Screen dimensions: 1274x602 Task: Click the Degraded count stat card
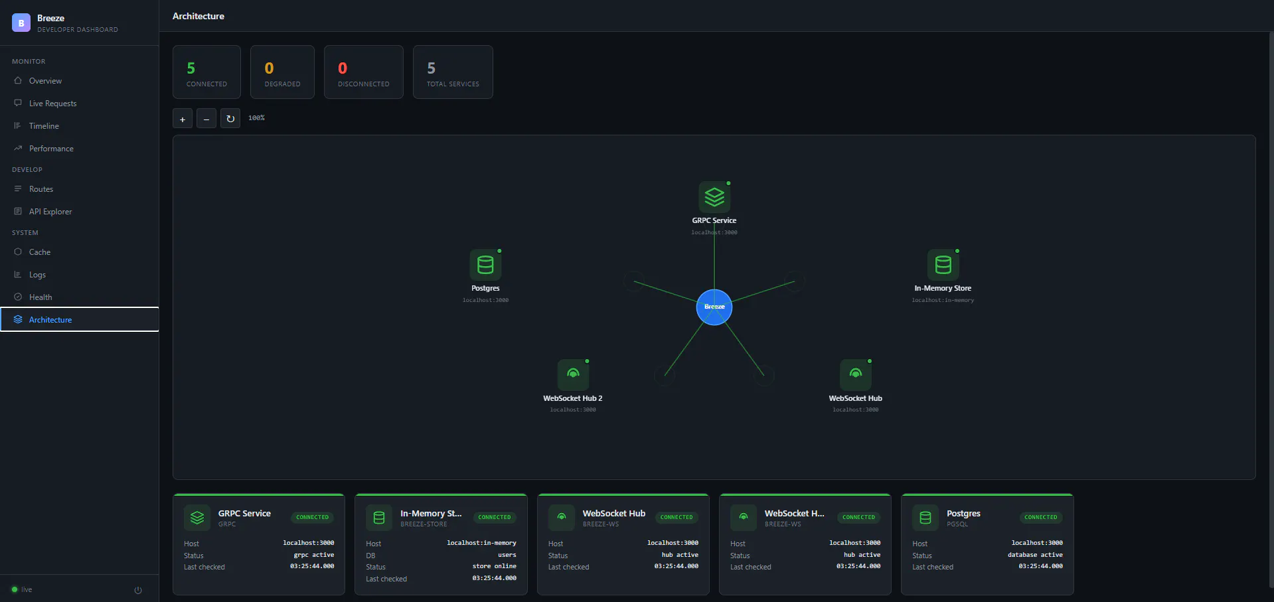(x=282, y=72)
